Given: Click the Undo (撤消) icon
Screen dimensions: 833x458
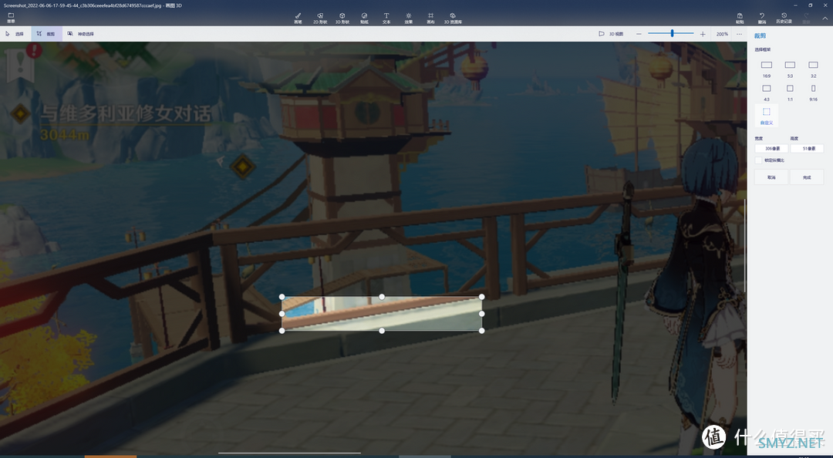Looking at the screenshot, I should coord(762,18).
